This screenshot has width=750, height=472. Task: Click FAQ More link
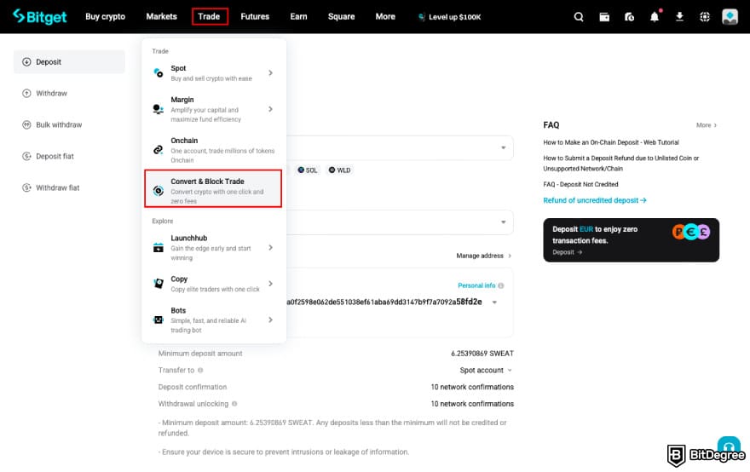[x=706, y=124]
